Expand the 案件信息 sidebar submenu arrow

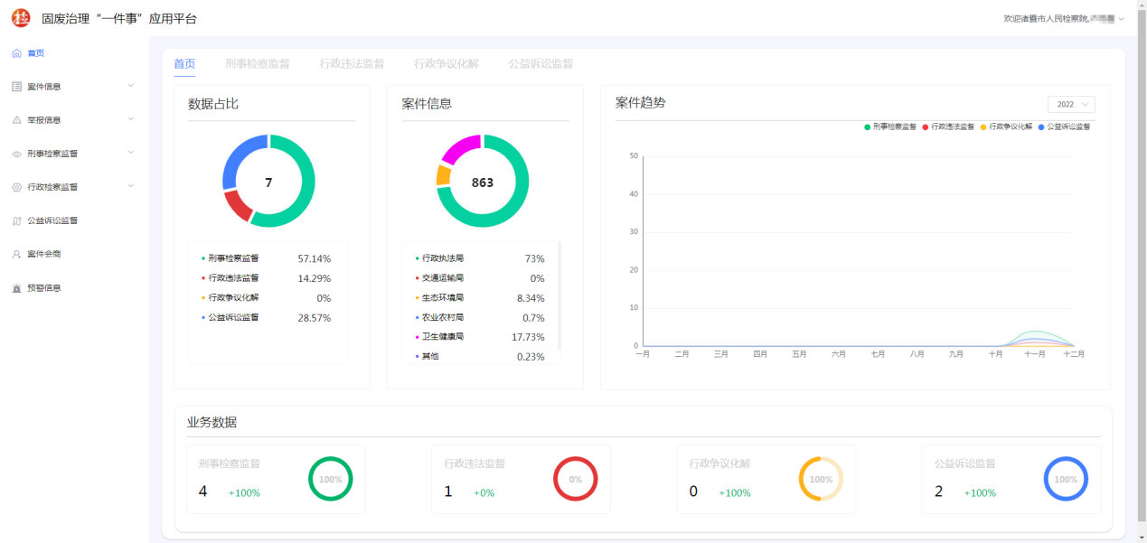pyautogui.click(x=131, y=86)
